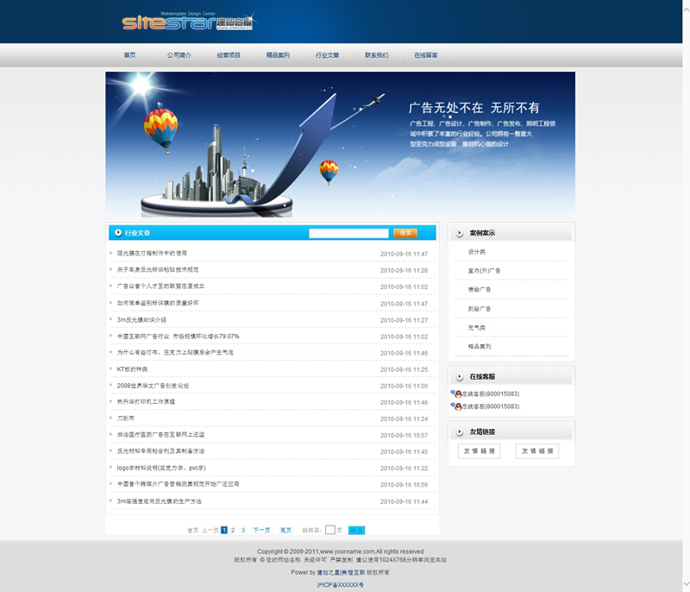Open the article 3m反光膜知识介绍
Viewport: 690px width, 592px height.
tap(141, 320)
